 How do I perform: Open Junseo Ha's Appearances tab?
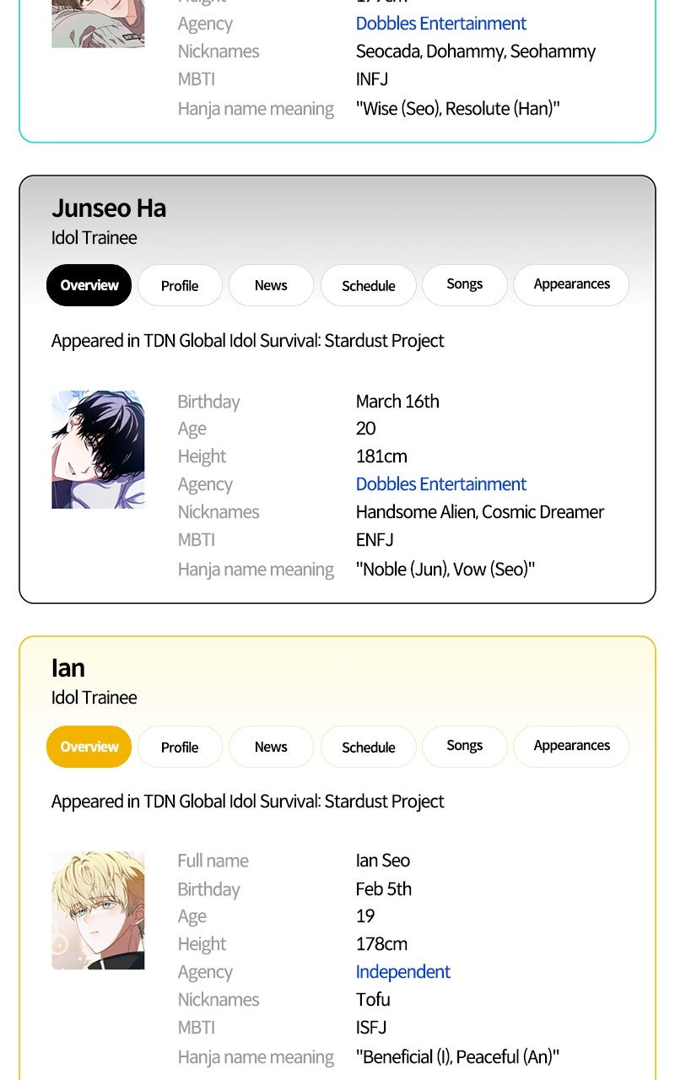[571, 285]
